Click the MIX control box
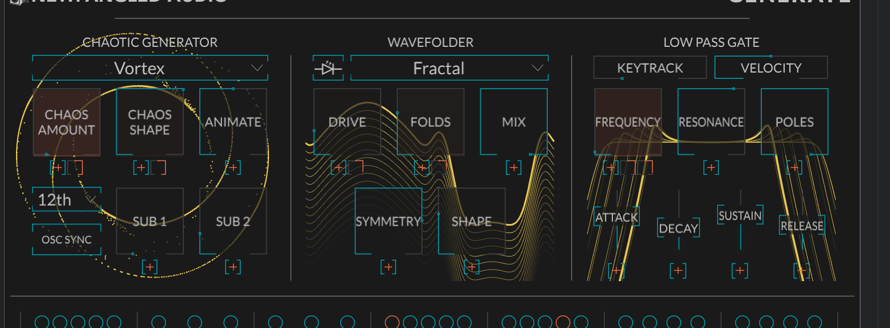890x328 pixels. point(514,122)
